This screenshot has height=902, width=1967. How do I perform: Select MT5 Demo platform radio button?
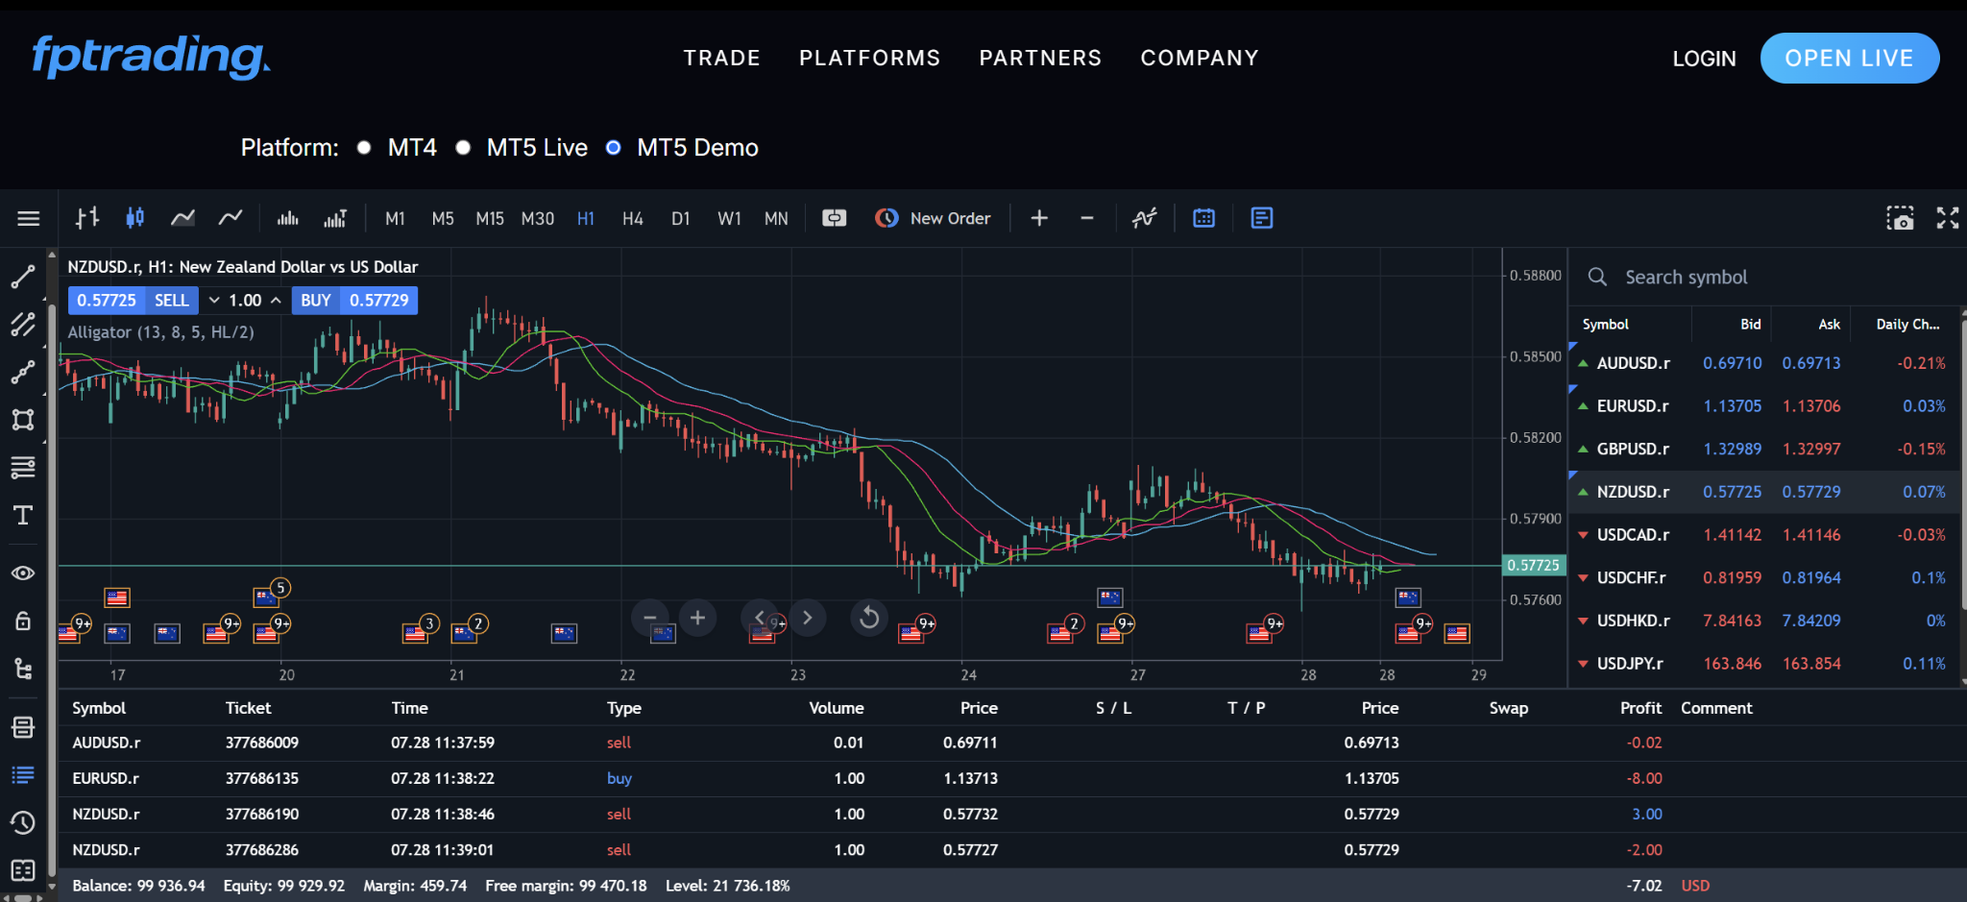[614, 148]
